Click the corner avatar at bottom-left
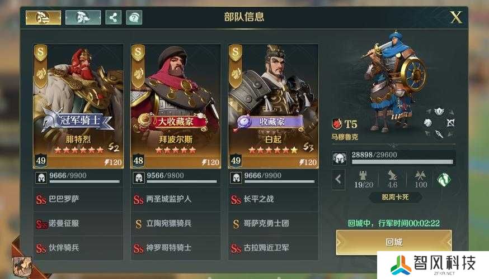 point(22,266)
